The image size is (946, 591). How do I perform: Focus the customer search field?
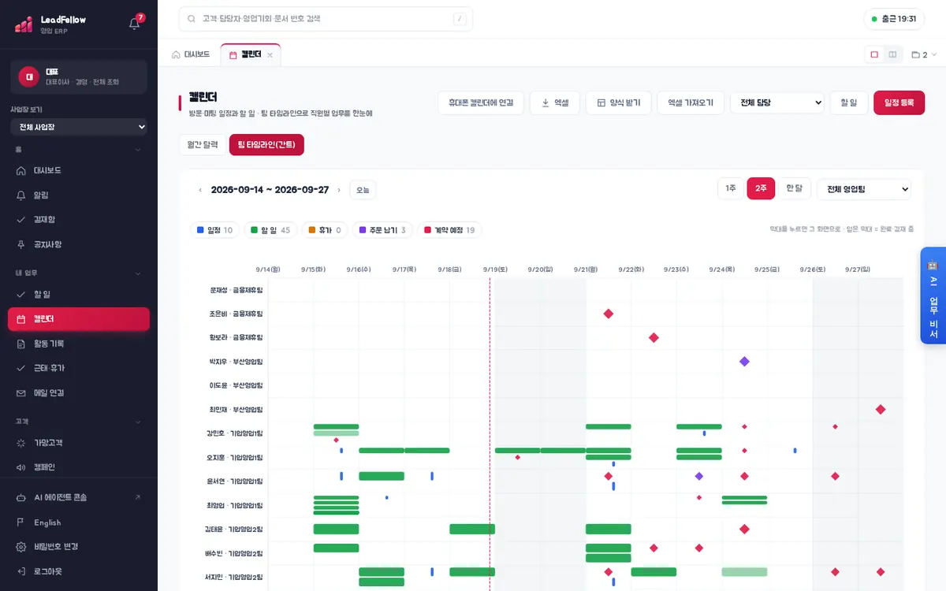(326, 19)
